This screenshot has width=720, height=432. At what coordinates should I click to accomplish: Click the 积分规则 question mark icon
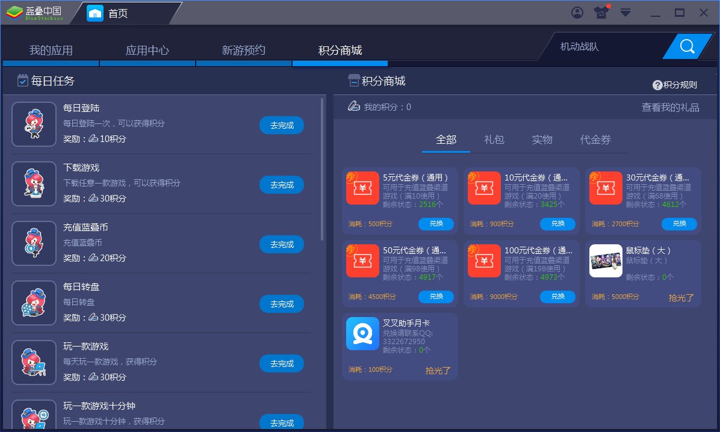point(657,85)
